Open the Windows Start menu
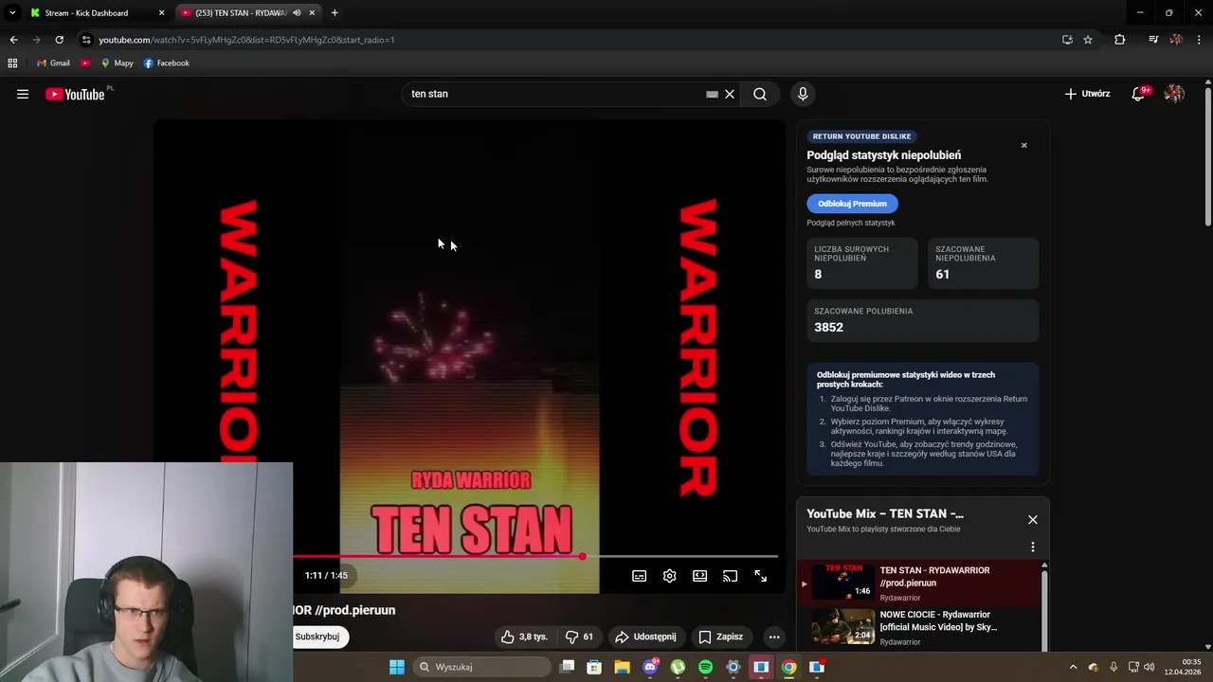Screen dimensions: 1213x682 397,667
